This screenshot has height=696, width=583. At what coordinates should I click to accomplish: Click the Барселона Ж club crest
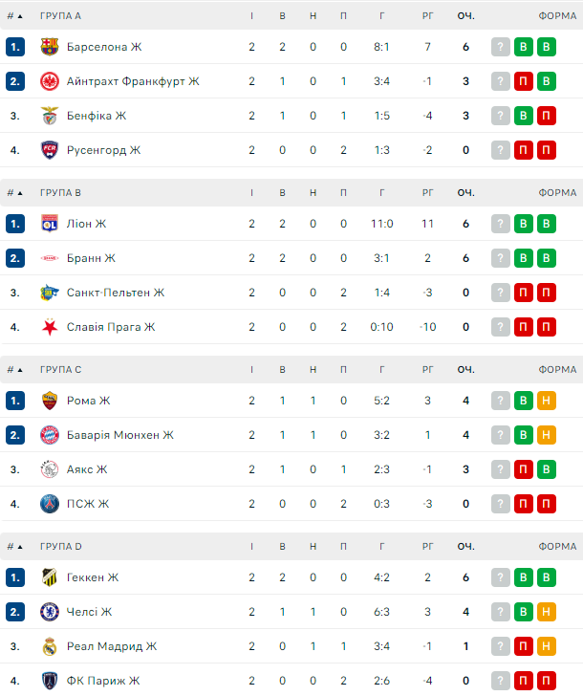pyautogui.click(x=50, y=47)
